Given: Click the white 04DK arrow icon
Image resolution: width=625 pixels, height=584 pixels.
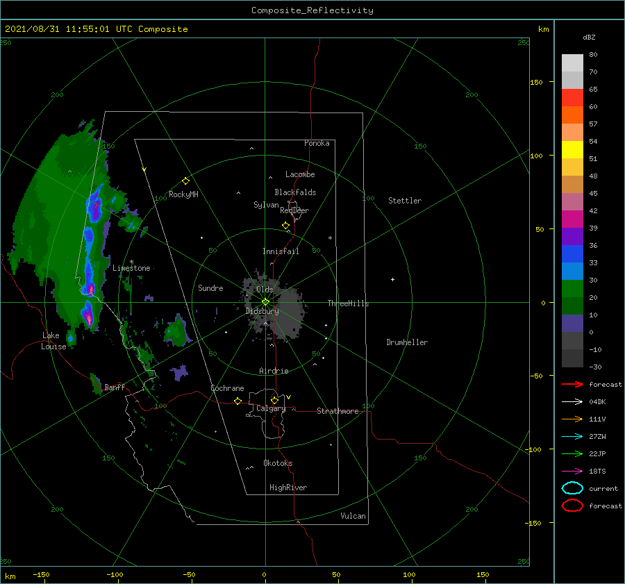Looking at the screenshot, I should [572, 402].
